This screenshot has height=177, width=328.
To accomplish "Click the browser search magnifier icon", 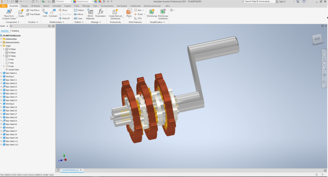I will pyautogui.click(x=49, y=26).
